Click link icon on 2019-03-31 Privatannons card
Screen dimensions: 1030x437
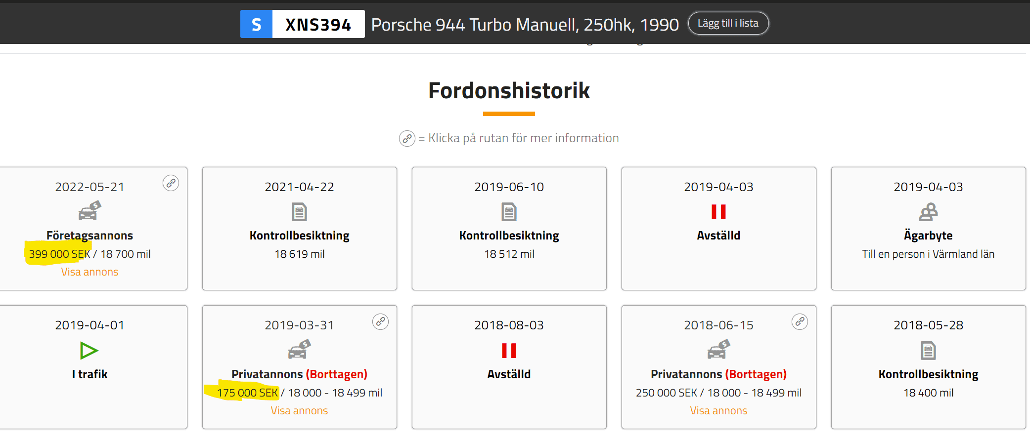[380, 321]
